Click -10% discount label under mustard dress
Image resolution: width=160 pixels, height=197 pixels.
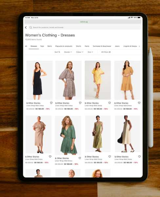click(135, 109)
